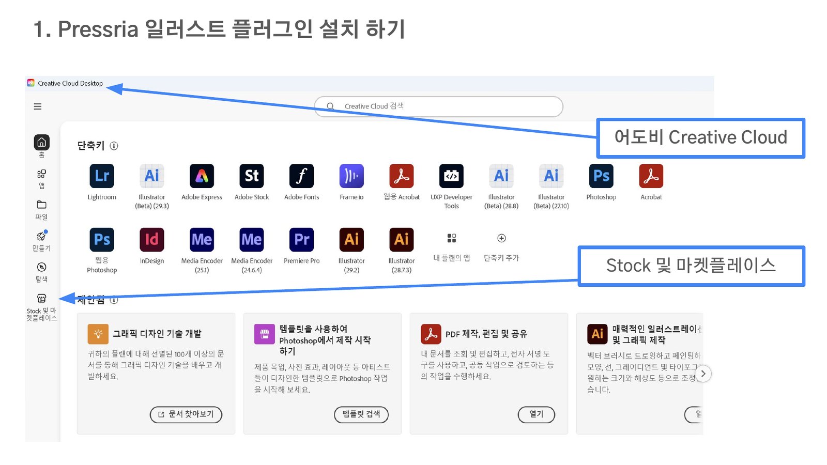Launch Acrobat desktop shortcut
The height and width of the screenshot is (465, 827).
point(651,176)
